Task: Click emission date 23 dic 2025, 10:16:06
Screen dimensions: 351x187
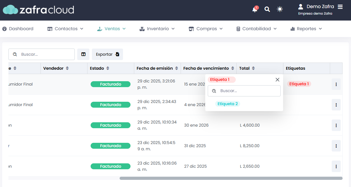Action: click(157, 166)
